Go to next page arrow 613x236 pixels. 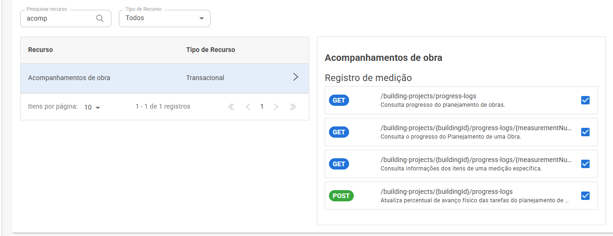point(276,107)
